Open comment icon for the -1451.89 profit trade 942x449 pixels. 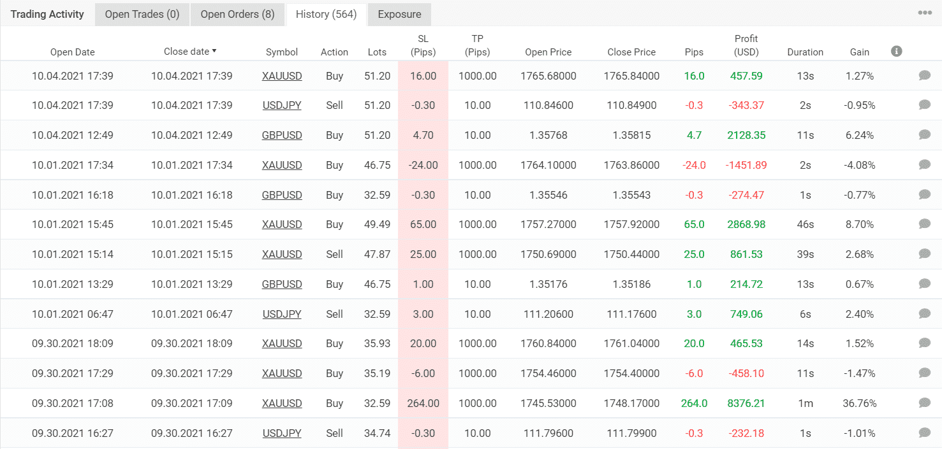[924, 165]
